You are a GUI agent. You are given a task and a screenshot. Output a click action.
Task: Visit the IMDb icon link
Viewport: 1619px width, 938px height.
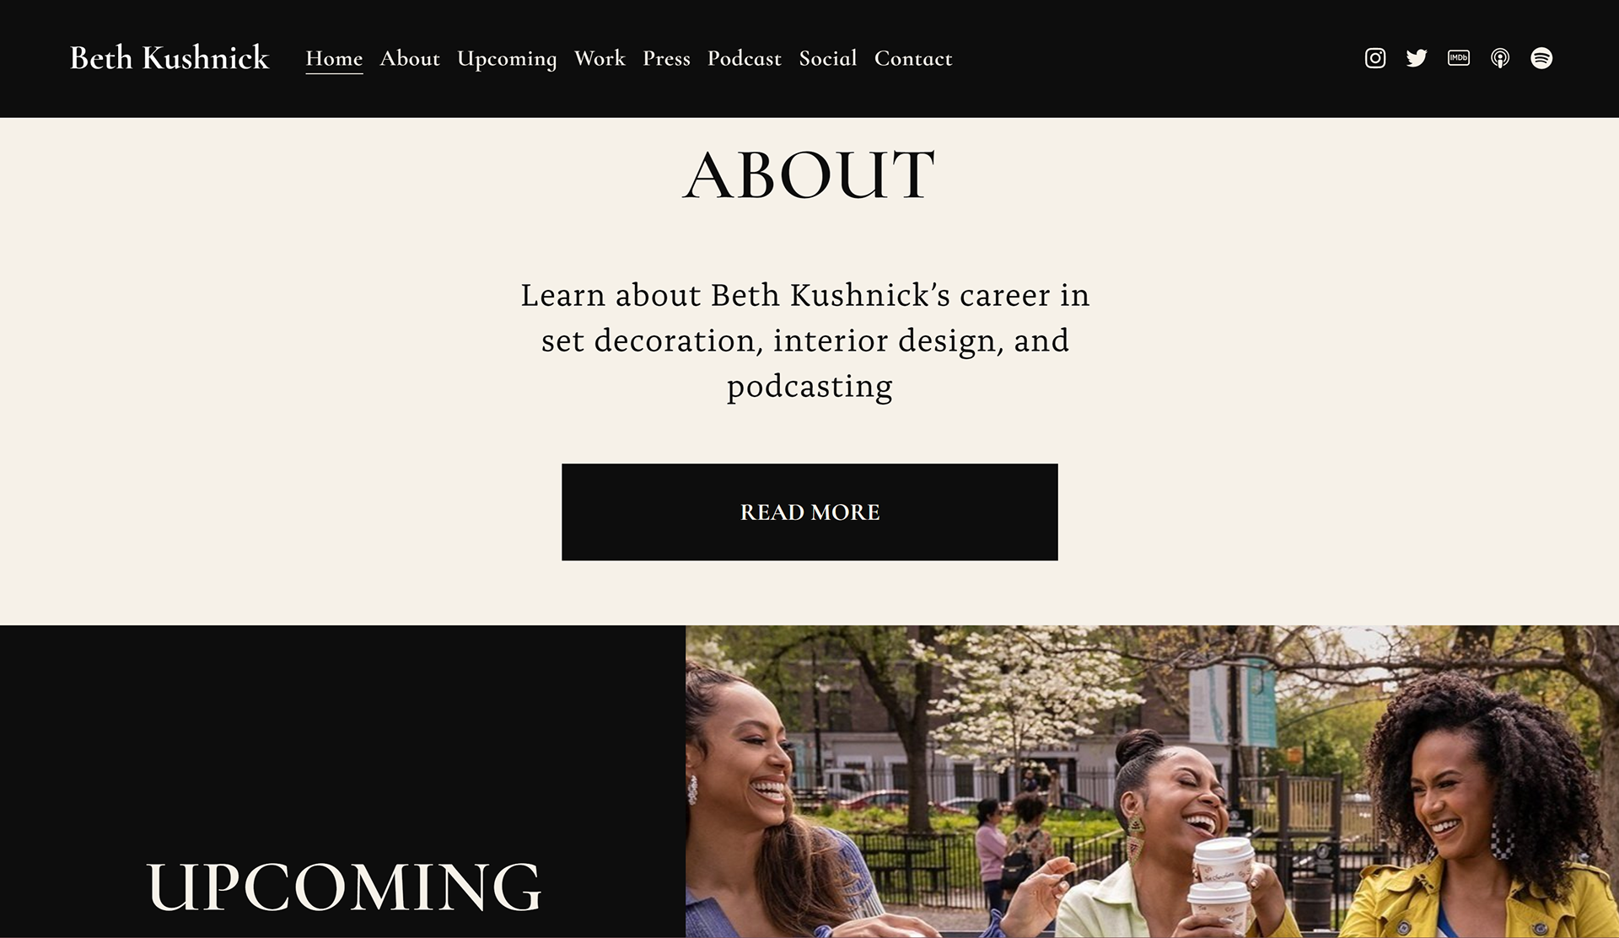[1459, 58]
